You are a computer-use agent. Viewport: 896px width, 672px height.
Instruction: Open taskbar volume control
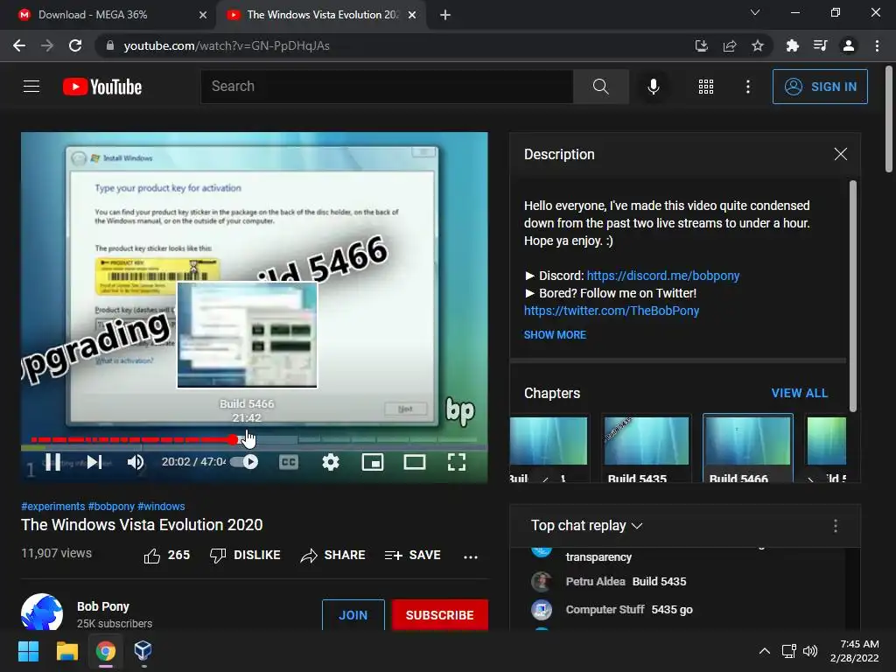click(x=809, y=651)
